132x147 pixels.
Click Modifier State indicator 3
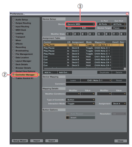(84, 34)
